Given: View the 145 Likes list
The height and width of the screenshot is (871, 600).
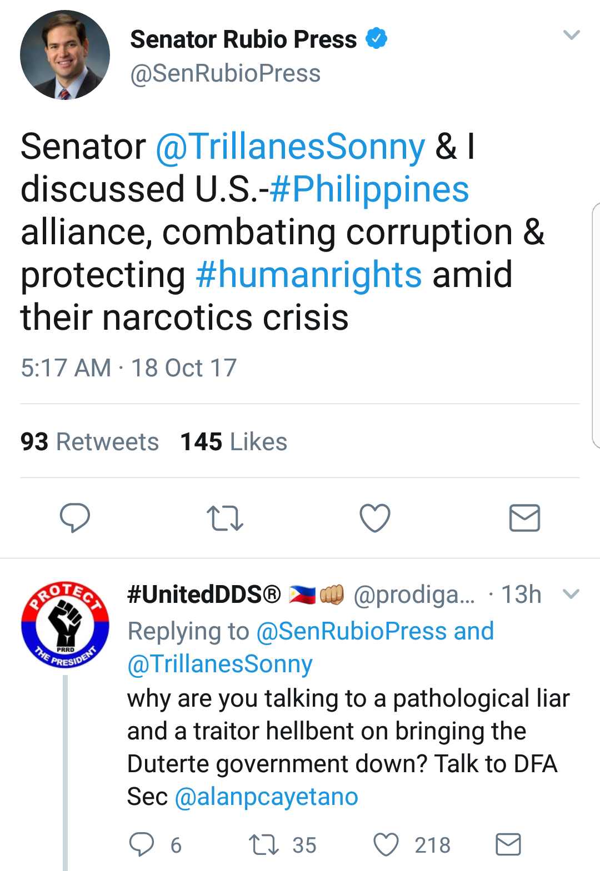Looking at the screenshot, I should 233,442.
